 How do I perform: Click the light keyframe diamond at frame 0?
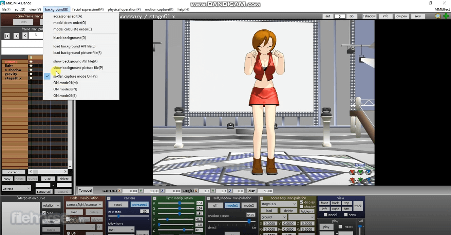point(31,66)
